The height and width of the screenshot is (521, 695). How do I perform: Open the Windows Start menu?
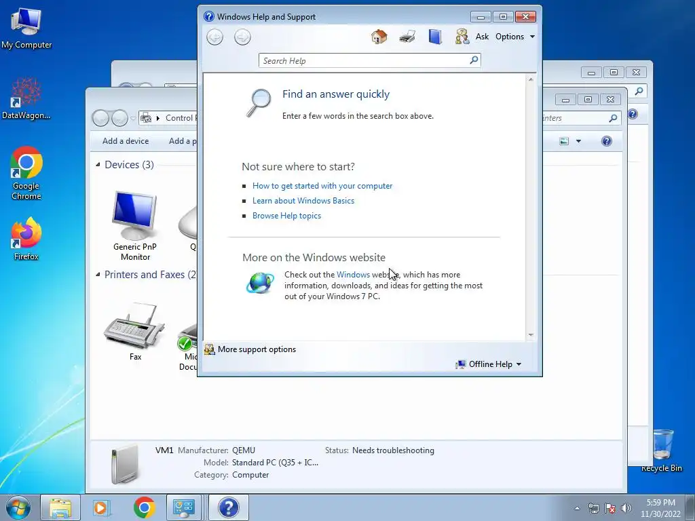point(18,507)
